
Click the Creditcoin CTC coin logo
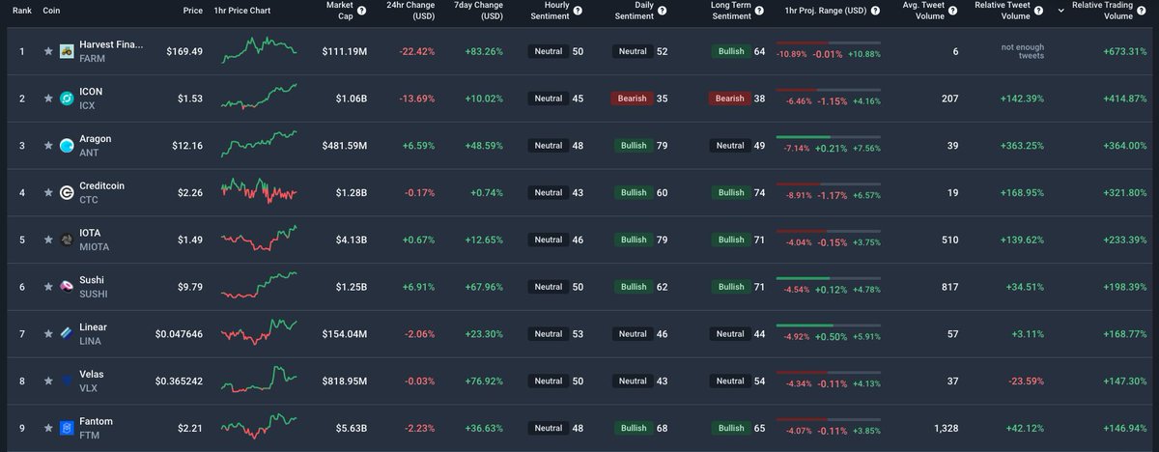pos(68,192)
